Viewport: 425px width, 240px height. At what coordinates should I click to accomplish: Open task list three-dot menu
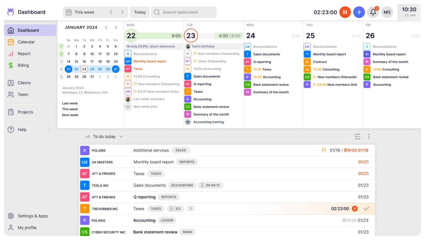click(x=369, y=136)
